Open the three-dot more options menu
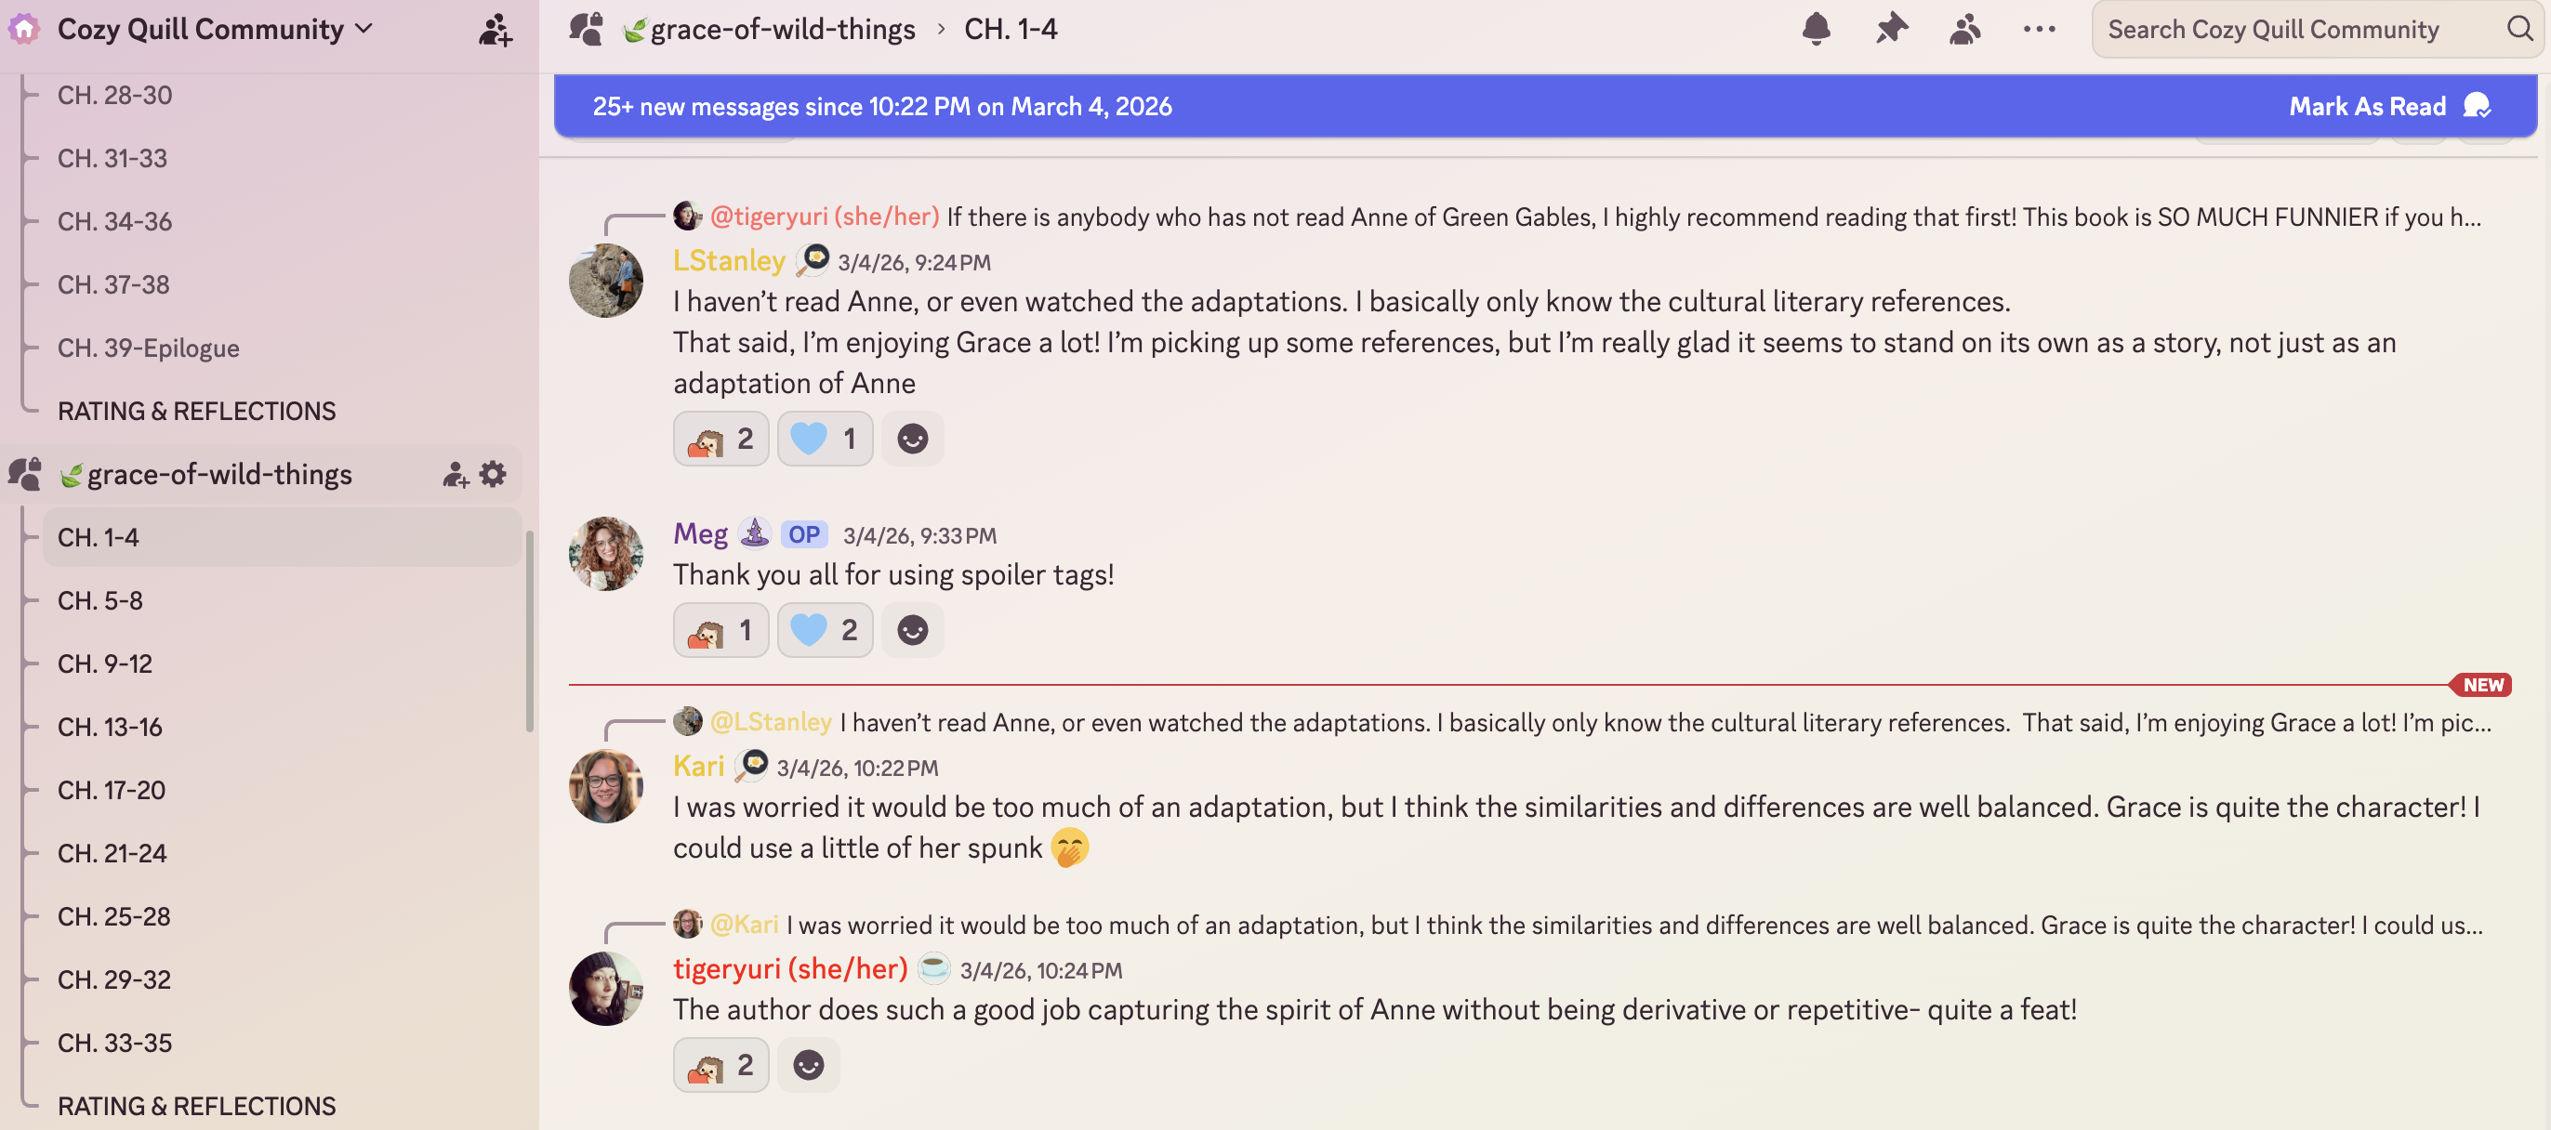 click(x=2039, y=29)
